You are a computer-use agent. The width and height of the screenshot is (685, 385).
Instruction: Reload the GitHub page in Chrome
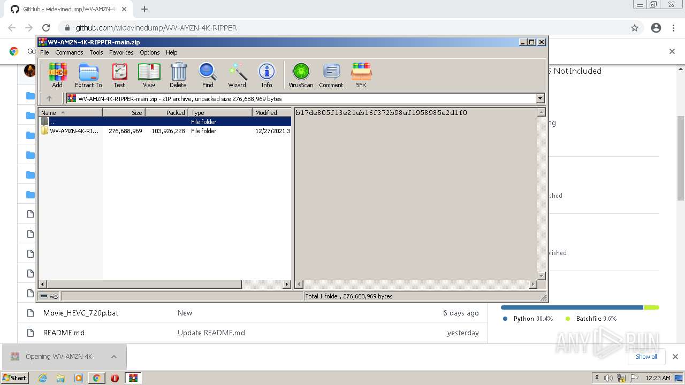click(x=46, y=28)
